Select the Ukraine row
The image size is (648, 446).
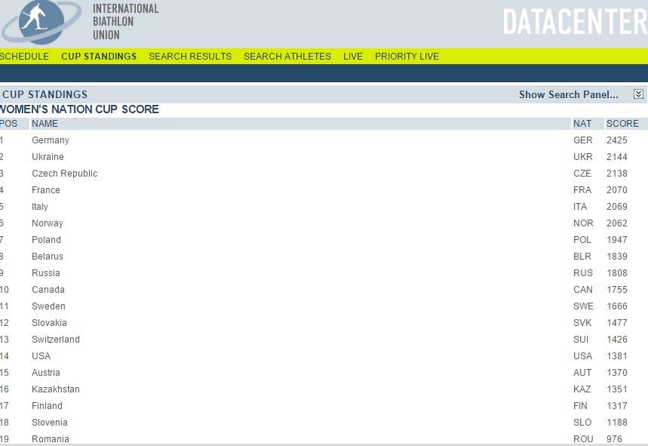coord(48,157)
